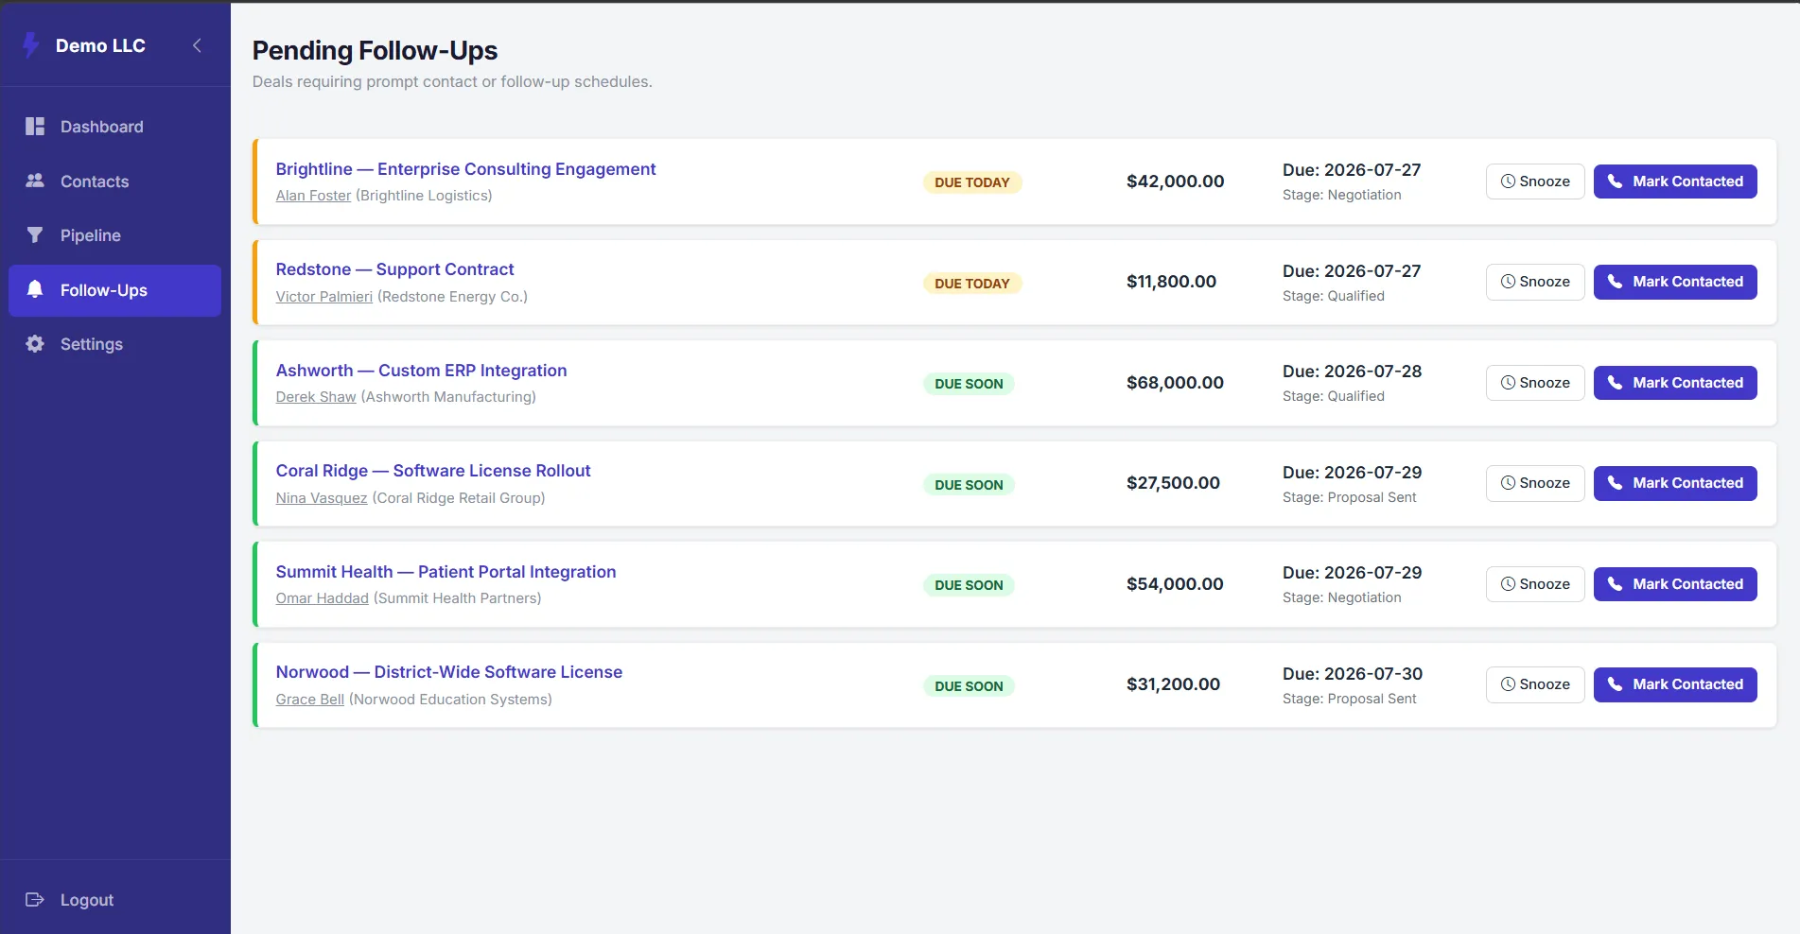Open contact Derek Shaw
Image resolution: width=1800 pixels, height=934 pixels.
coord(316,397)
